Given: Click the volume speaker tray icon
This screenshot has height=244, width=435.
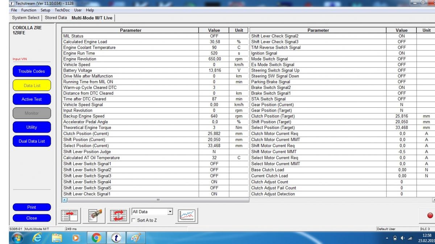Looking at the screenshot, I should [403, 238].
